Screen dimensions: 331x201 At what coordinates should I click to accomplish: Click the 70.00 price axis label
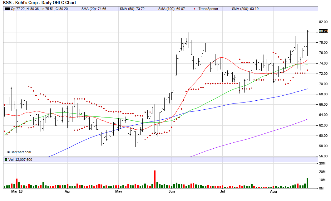323,84
